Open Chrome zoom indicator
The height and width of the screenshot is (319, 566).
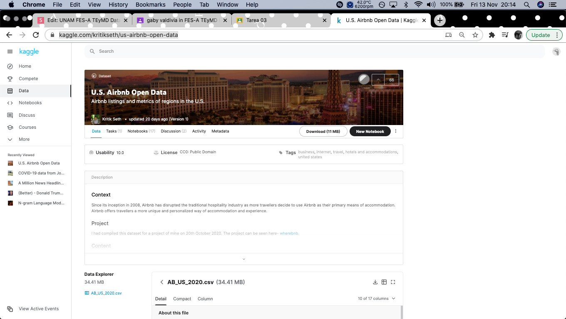[462, 35]
